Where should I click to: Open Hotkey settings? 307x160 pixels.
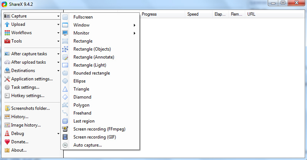(x=28, y=96)
